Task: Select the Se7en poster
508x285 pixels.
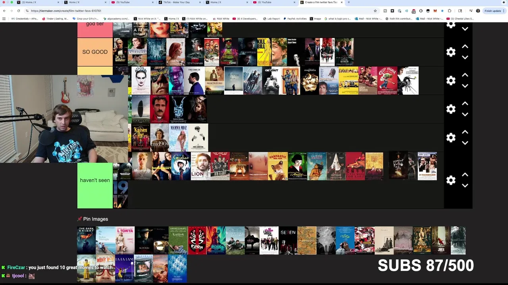Action: (x=288, y=240)
